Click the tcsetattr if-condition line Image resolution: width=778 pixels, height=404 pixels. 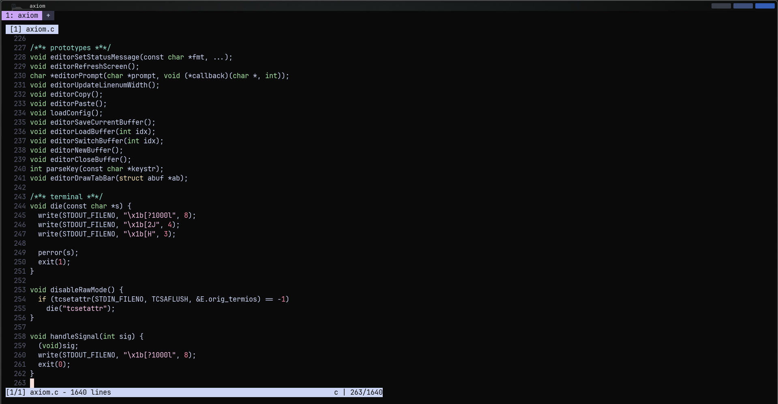(163, 299)
